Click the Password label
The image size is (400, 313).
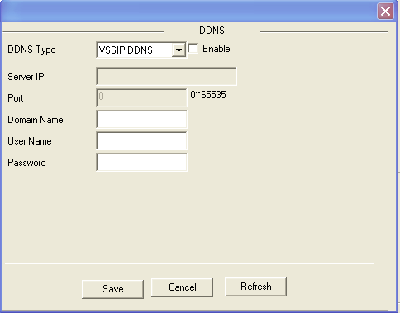pos(26,163)
